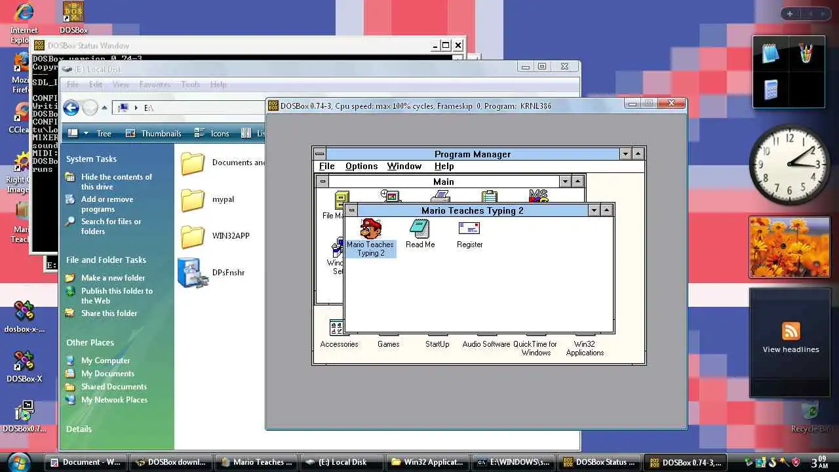Go up one level in Local Disk explorer
This screenshot has height=472, width=839.
(x=104, y=108)
